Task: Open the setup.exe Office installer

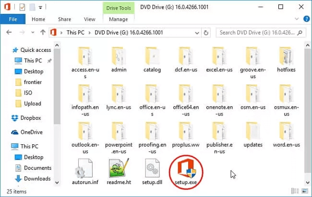Action: tap(186, 169)
